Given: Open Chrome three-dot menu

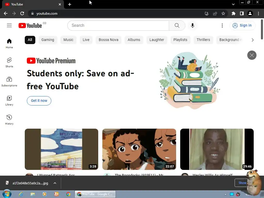Looking at the screenshot, I should click(258, 13).
